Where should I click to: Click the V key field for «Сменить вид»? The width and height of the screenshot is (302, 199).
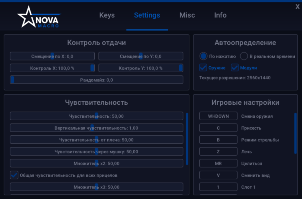[x=218, y=175]
